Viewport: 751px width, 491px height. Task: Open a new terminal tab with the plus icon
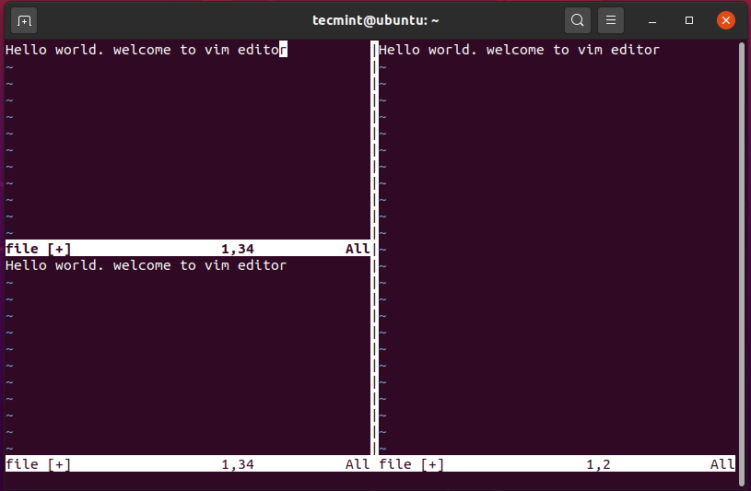pos(24,20)
